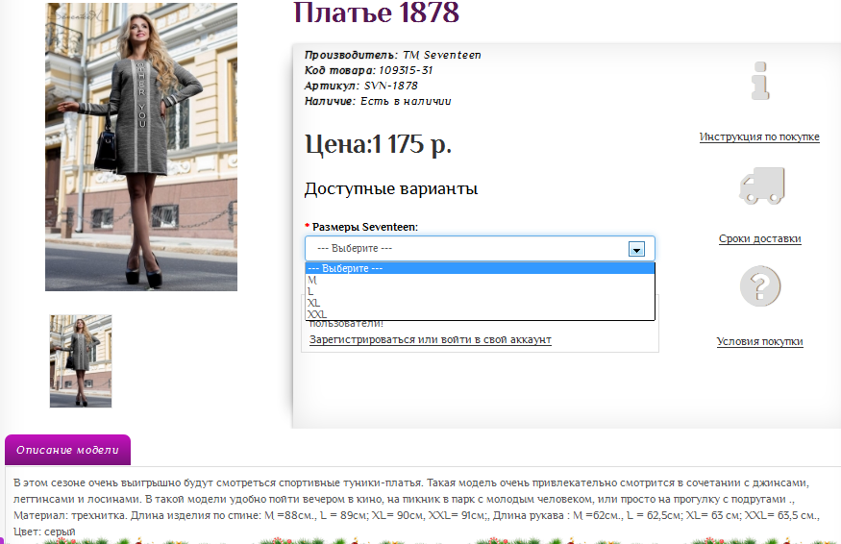Click 'Зарегистрироваться или войти в свой аккаунт'
Image resolution: width=841 pixels, height=544 pixels.
430,339
